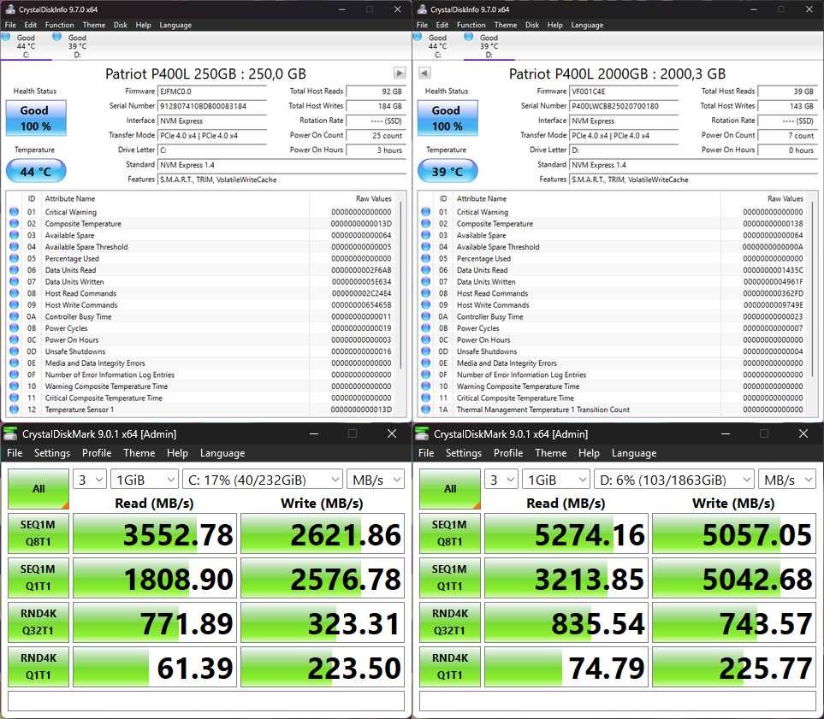Click Good 100 % health button, 2000GB drive
The width and height of the screenshot is (824, 719).
(x=448, y=118)
